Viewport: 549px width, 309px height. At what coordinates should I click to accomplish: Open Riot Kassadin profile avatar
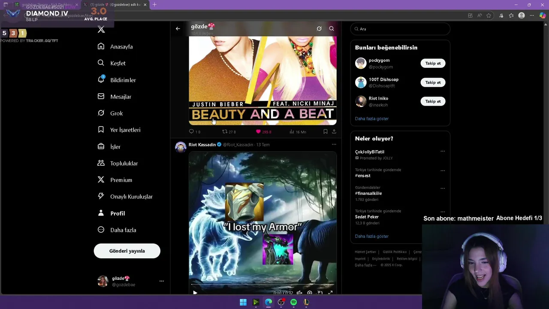pos(181,147)
